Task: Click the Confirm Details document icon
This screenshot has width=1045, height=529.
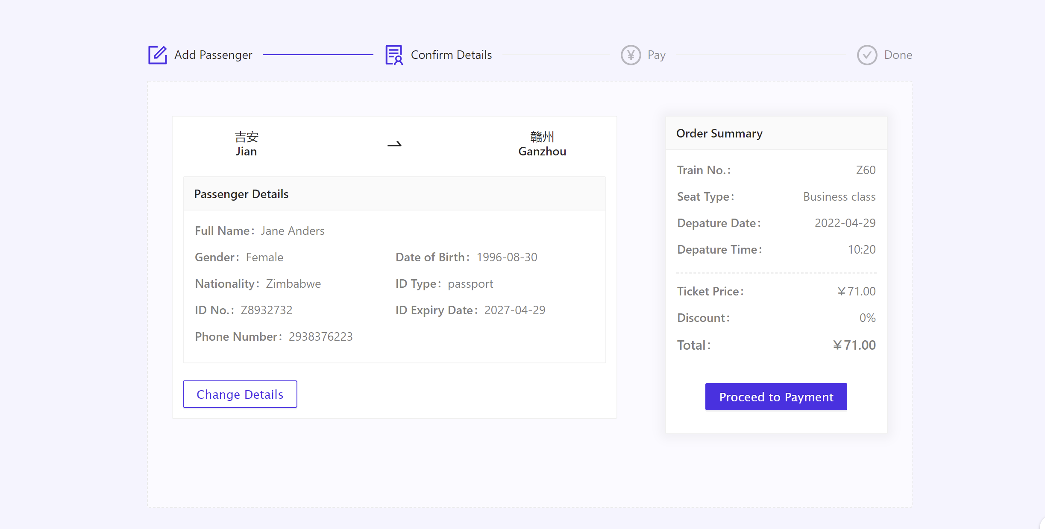Action: (394, 55)
